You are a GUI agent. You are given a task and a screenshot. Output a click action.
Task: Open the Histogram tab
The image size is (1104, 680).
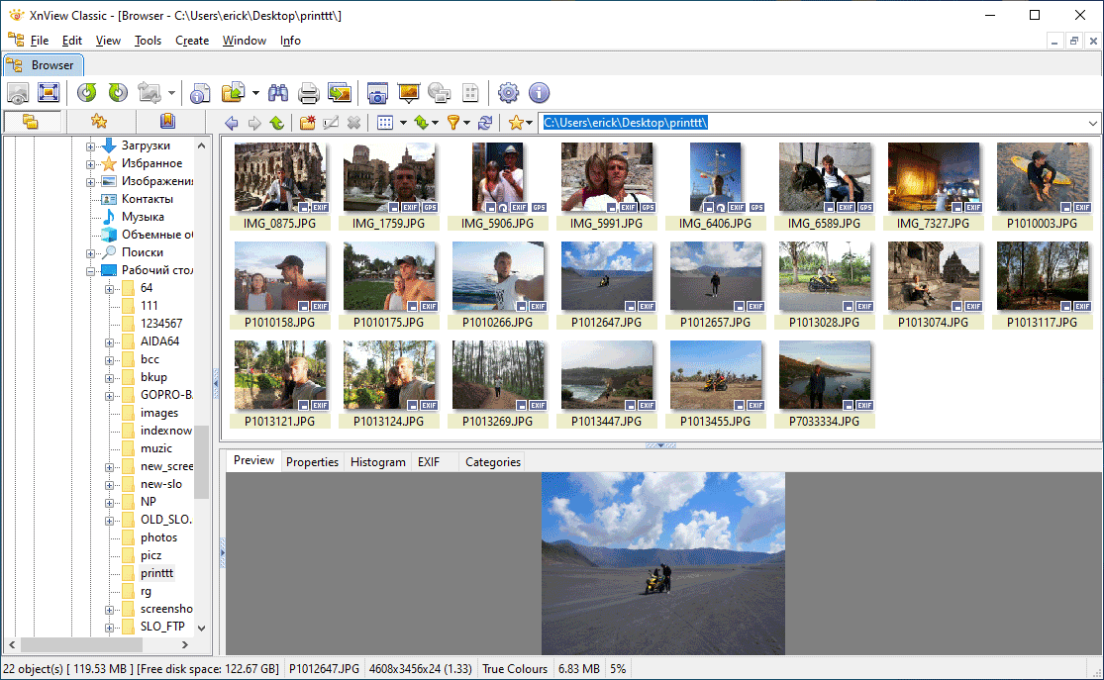[x=377, y=462]
